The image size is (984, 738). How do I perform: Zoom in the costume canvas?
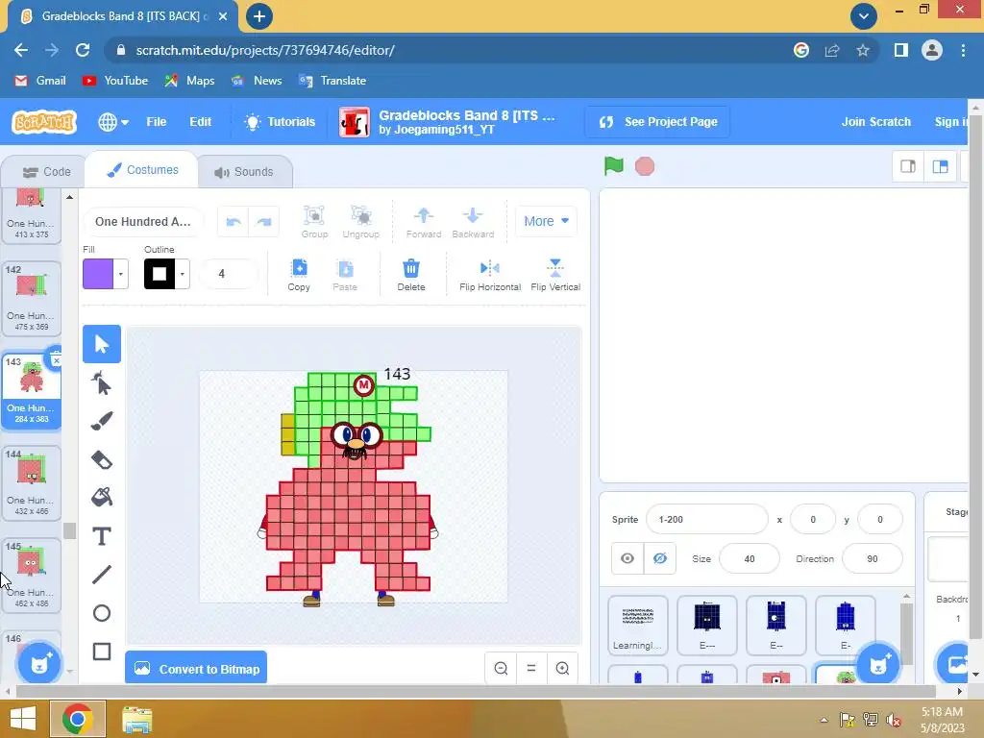[x=562, y=669]
